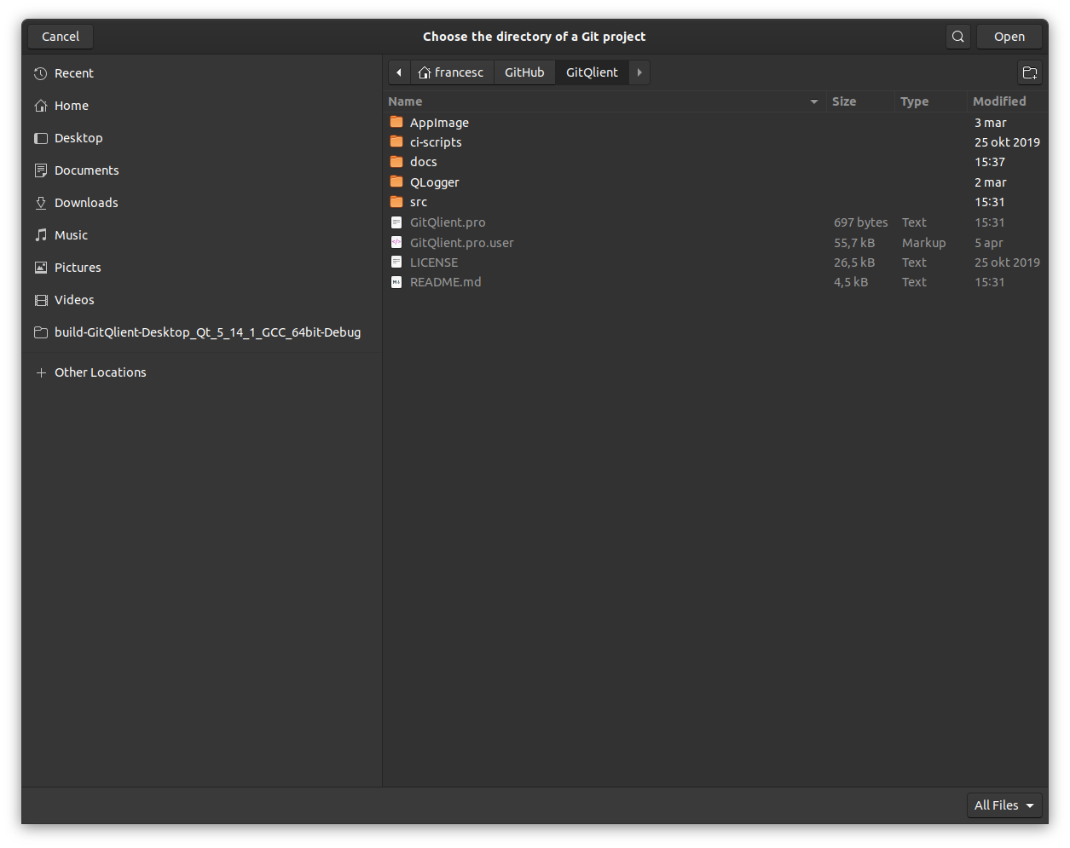Toggle the Name column sort arrow
Image resolution: width=1070 pixels, height=848 pixels.
pos(813,101)
